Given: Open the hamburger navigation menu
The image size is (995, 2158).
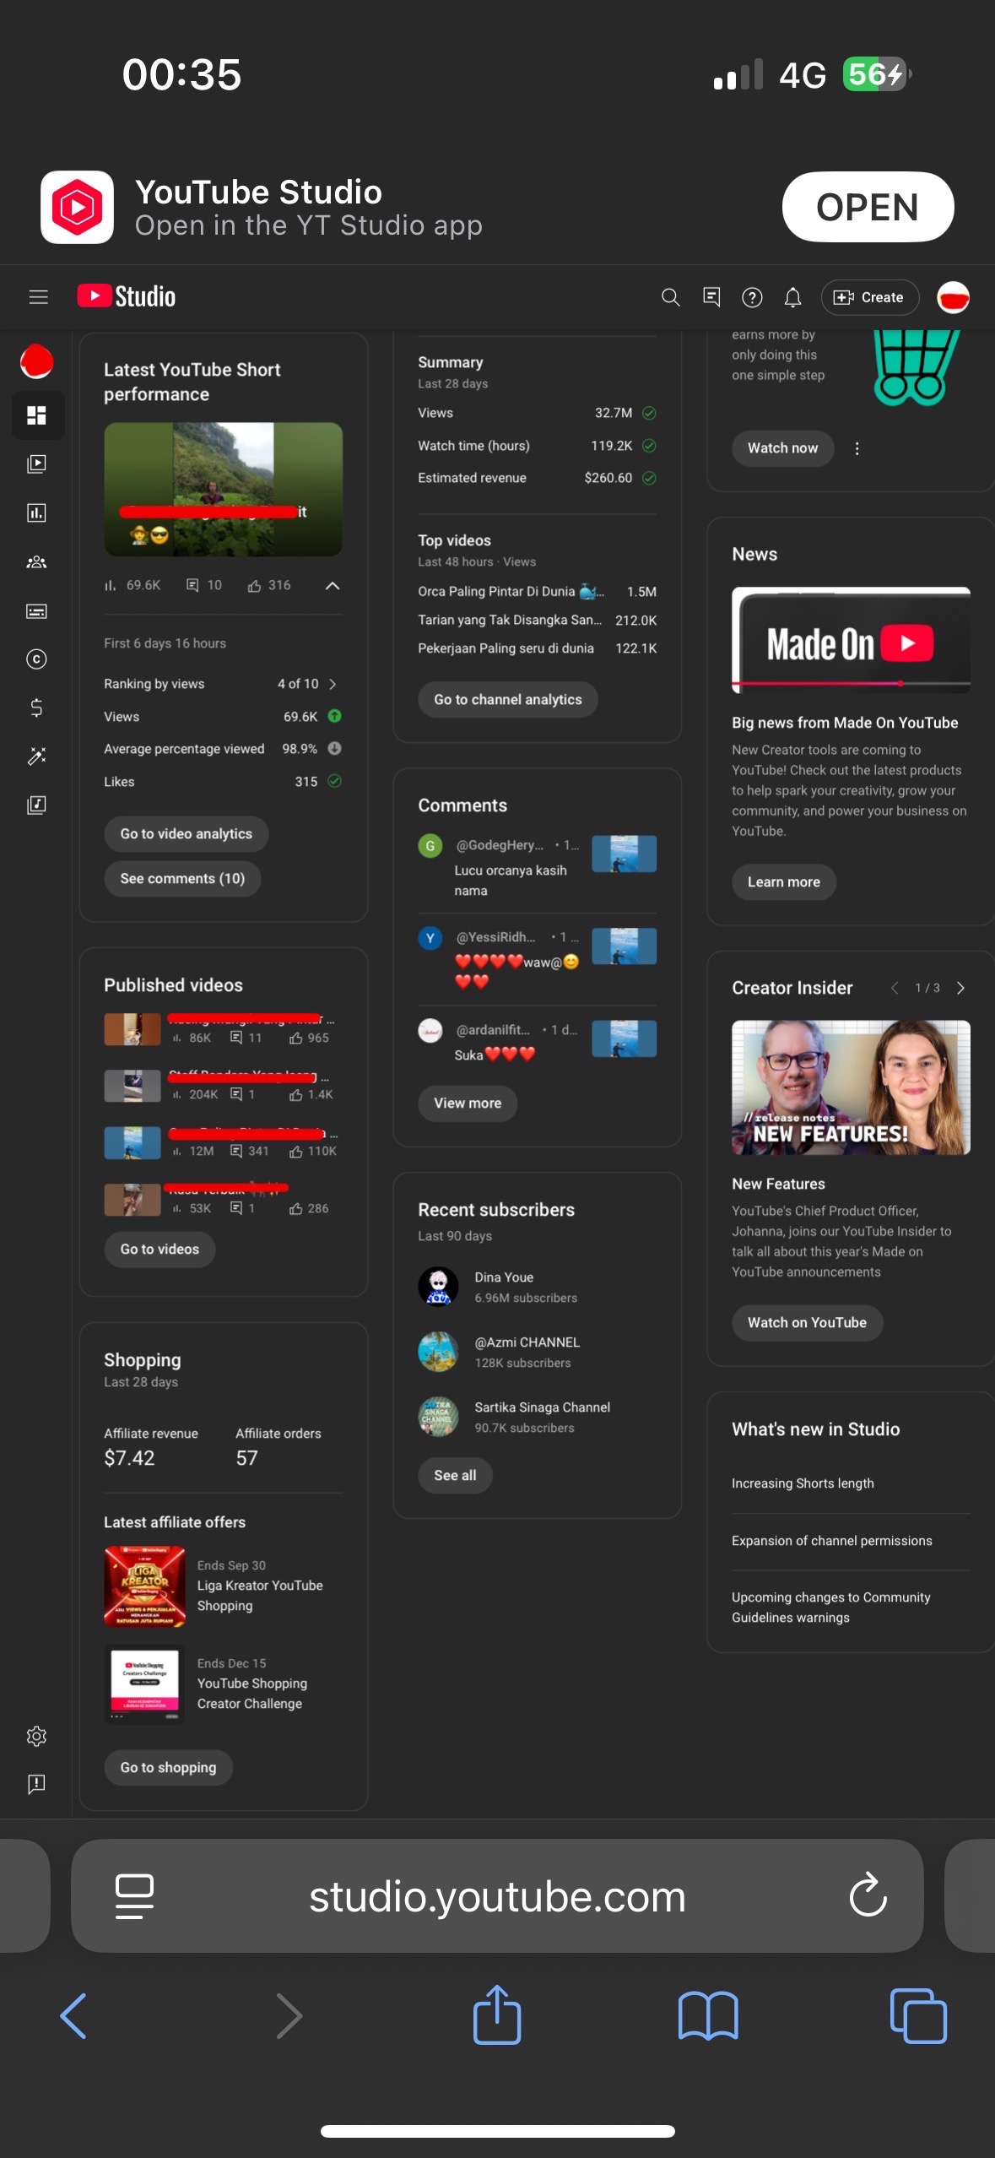Looking at the screenshot, I should pyautogui.click(x=38, y=297).
